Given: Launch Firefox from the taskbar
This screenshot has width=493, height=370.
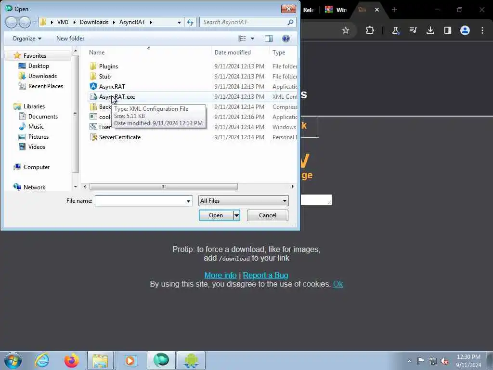Looking at the screenshot, I should [71, 360].
